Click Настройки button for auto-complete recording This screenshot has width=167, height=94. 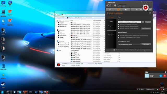(146, 44)
